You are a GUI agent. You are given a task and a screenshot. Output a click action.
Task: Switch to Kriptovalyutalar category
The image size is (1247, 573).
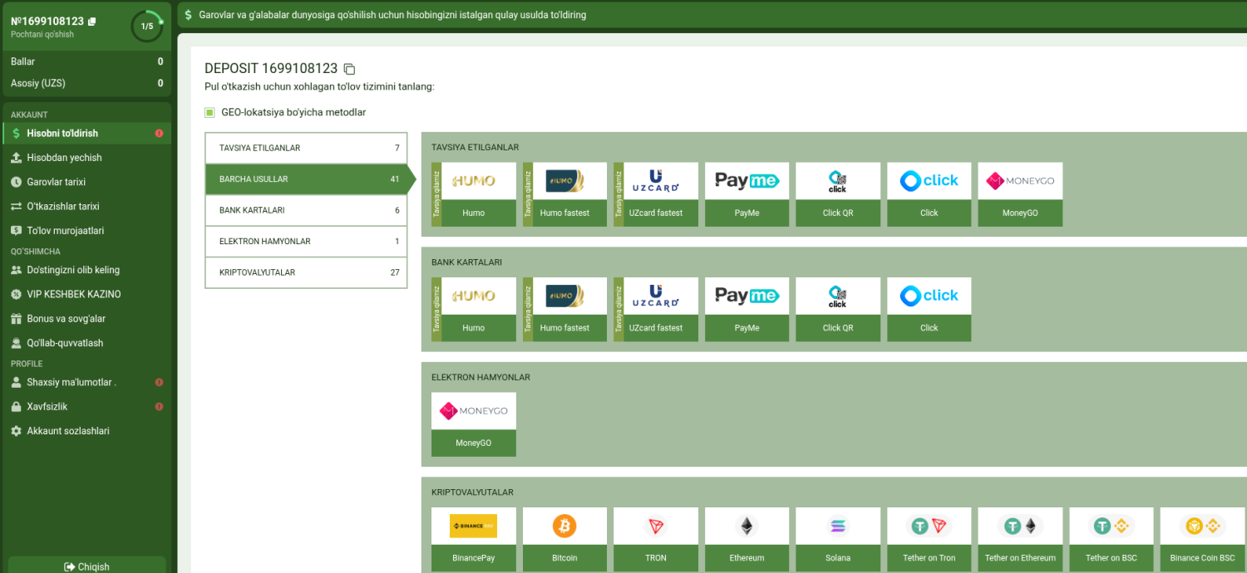[306, 272]
